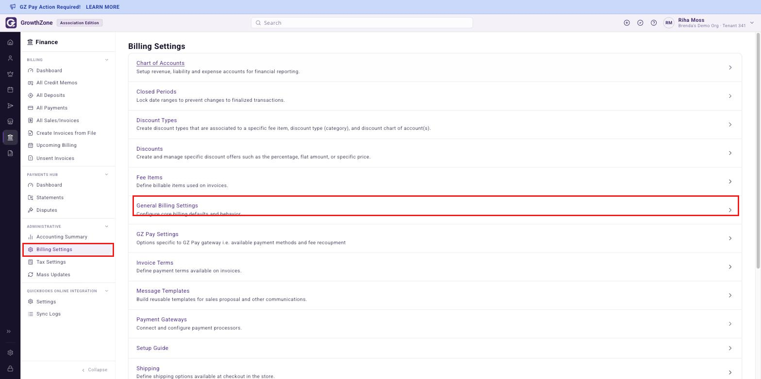Click the plus quick-add icon in header
The image size is (761, 379).
click(627, 23)
